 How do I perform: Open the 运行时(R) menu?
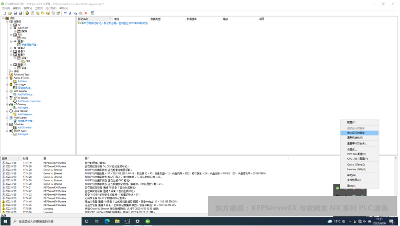tap(51, 8)
